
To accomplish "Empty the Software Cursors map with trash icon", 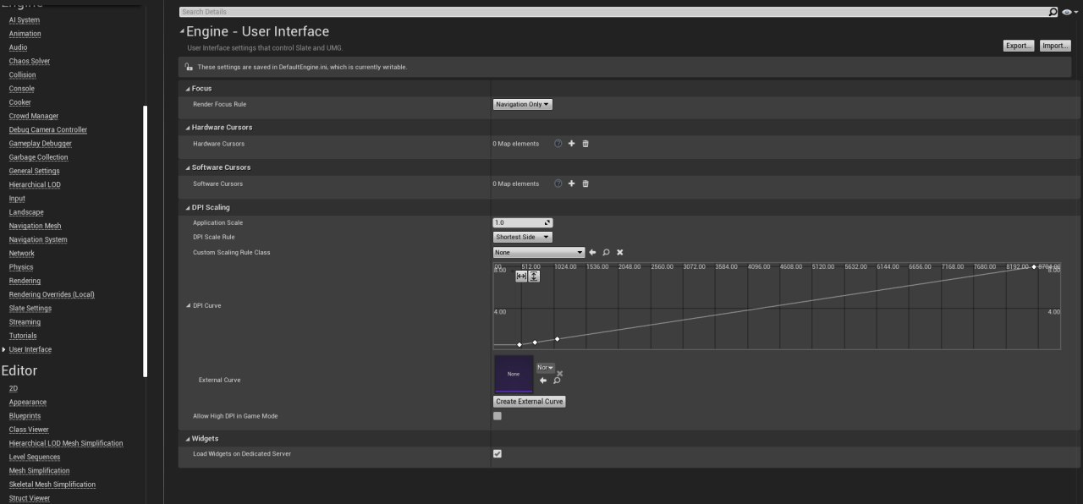I will coord(585,184).
